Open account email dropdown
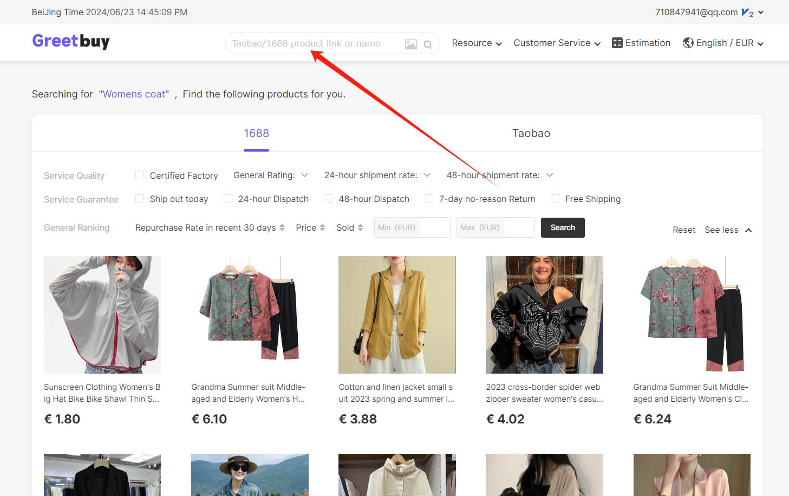 [x=709, y=12]
